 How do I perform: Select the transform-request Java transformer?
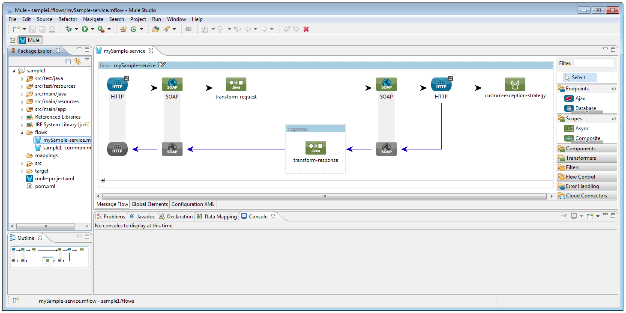pos(236,84)
